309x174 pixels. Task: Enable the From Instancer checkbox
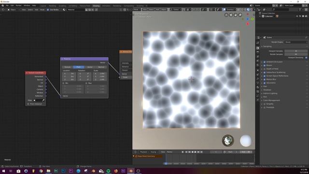coord(28,104)
